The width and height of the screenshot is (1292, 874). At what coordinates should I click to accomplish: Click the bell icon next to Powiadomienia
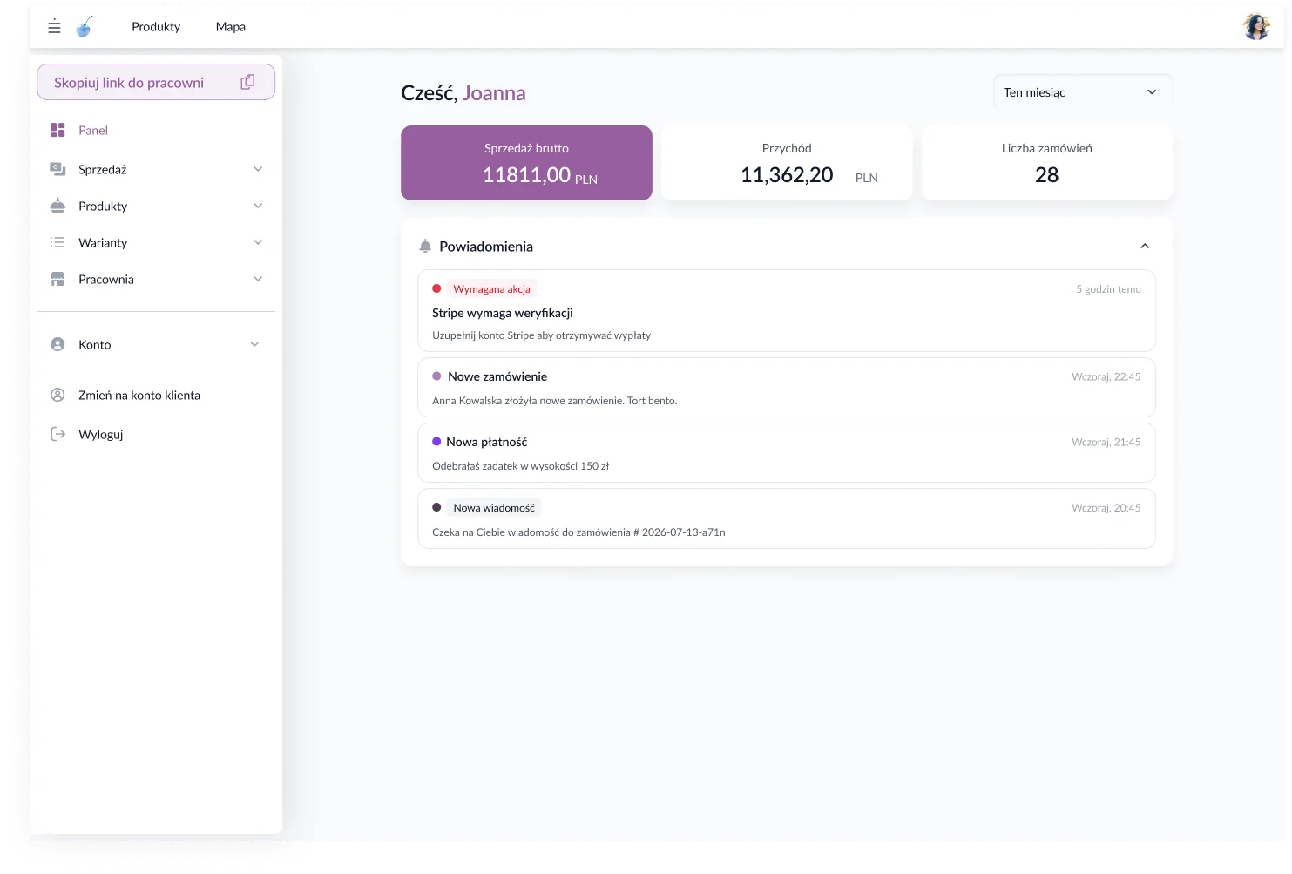425,247
